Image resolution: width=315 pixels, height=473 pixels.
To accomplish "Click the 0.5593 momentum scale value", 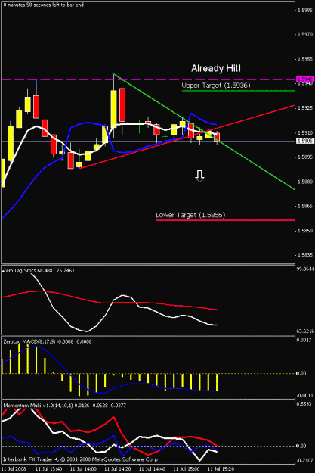I will click(304, 404).
